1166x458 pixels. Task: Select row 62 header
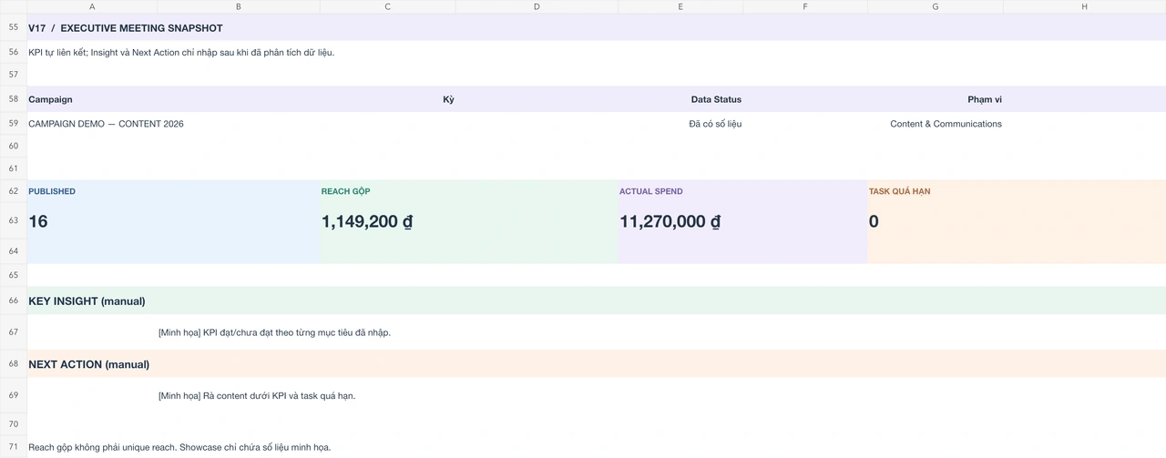click(x=14, y=191)
